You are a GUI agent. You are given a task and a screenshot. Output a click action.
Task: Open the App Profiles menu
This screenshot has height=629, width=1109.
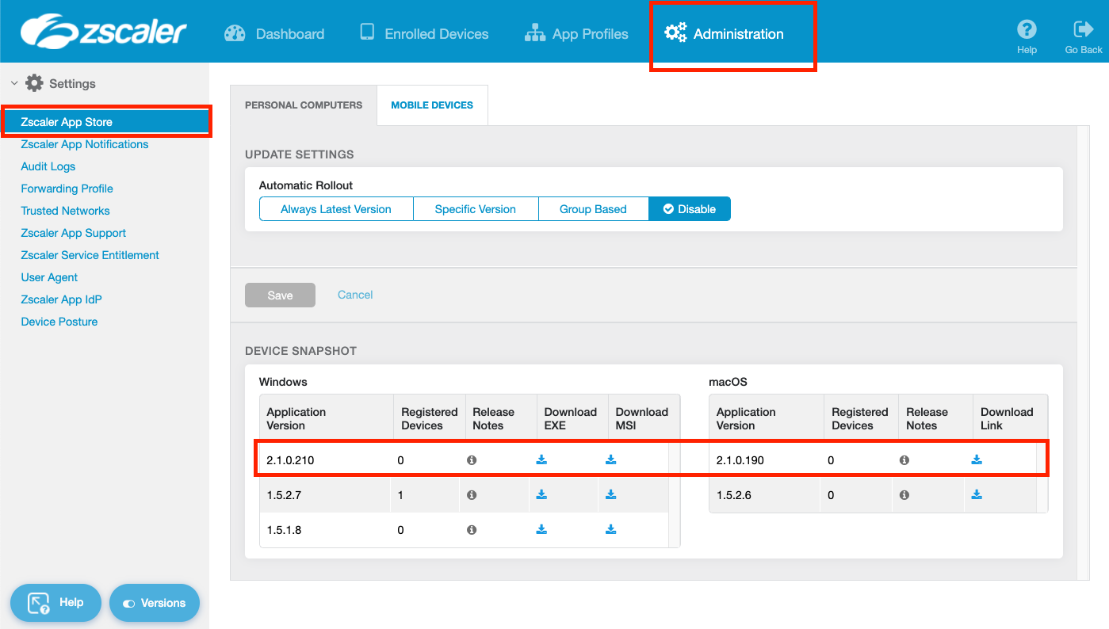tap(576, 34)
